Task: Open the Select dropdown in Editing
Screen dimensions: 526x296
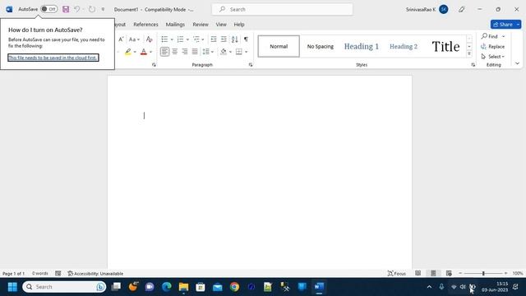Action: (493, 57)
